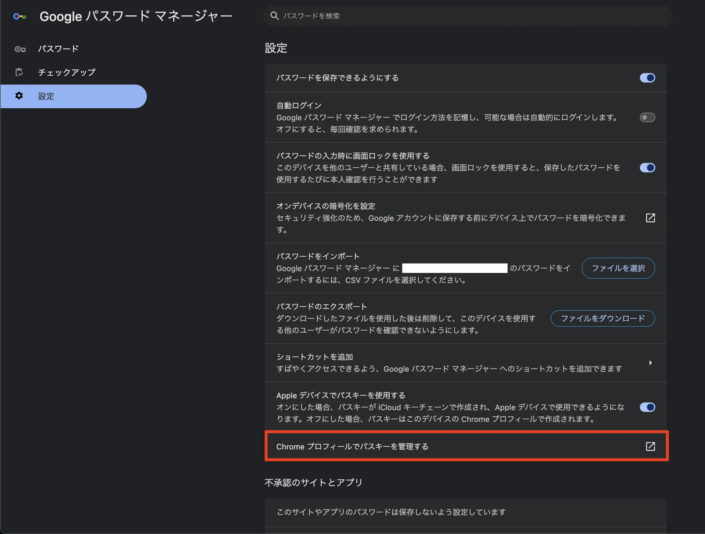Click the external link icon in the highlighted passkey row
This screenshot has width=705, height=534.
pos(650,446)
